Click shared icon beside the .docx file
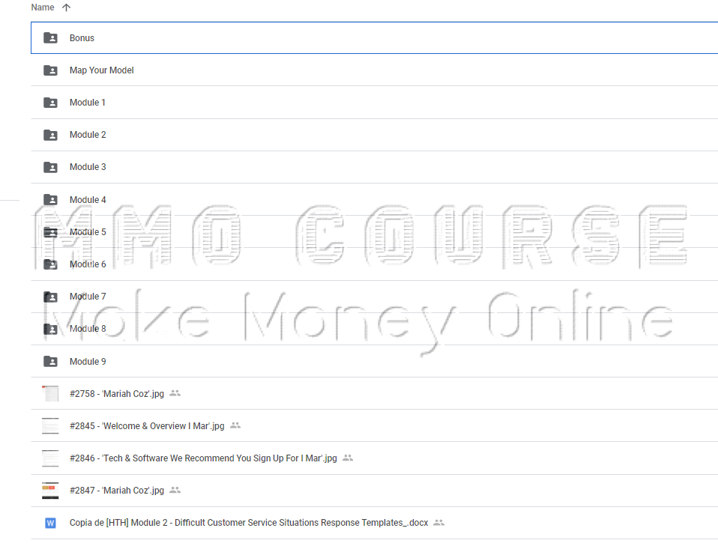Screen dimensions: 718x555 439,523
